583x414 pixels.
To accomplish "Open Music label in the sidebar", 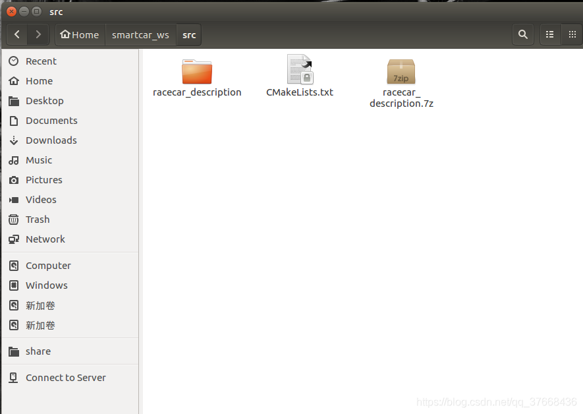I will coord(39,160).
